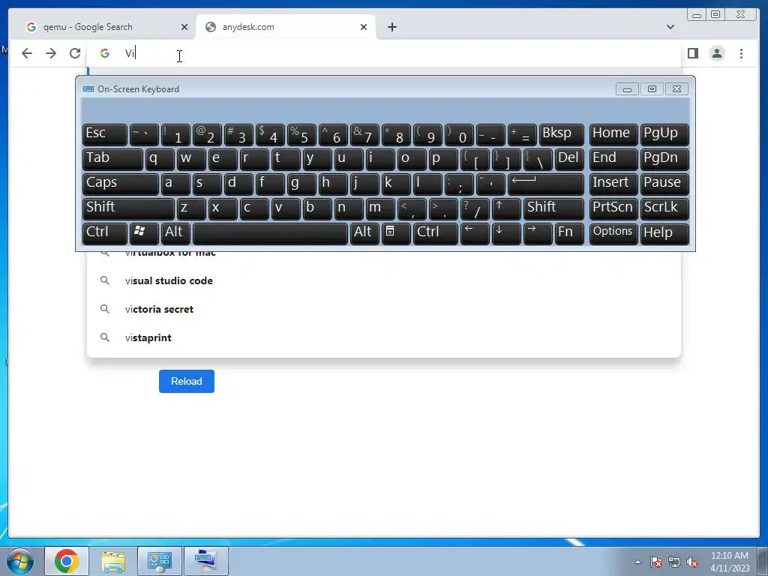This screenshot has height=576, width=768.
Task: Tap the Bksp key
Action: [x=561, y=134]
